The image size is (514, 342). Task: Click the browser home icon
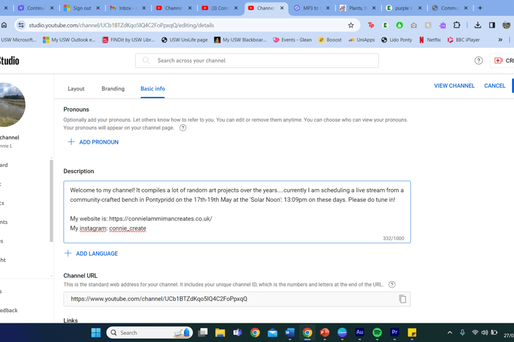4,25
